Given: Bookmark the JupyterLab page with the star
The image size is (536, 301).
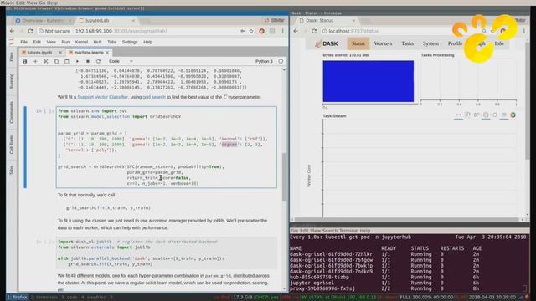Looking at the screenshot, I should pyautogui.click(x=251, y=31).
